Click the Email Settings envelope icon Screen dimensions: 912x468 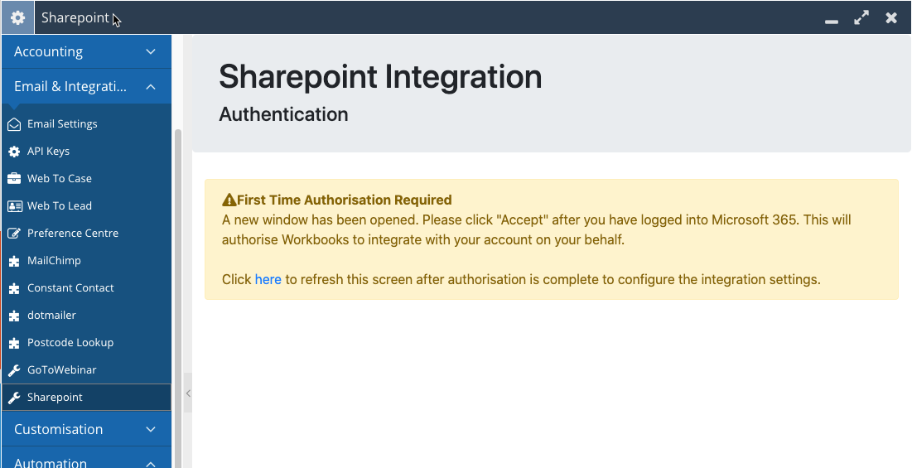coord(14,123)
